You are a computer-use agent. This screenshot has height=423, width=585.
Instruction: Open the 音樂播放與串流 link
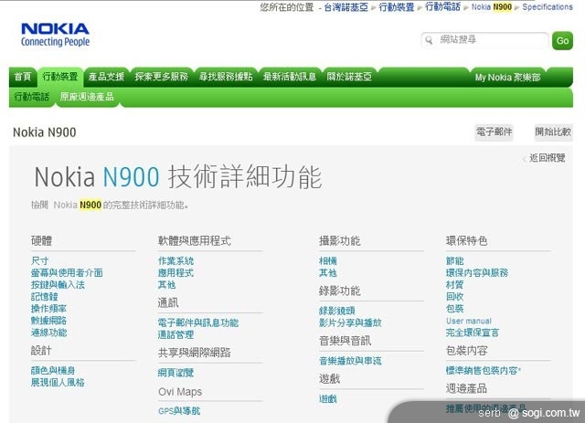350,361
